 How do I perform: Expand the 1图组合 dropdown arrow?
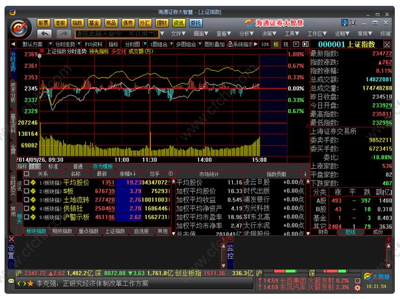click(x=172, y=44)
